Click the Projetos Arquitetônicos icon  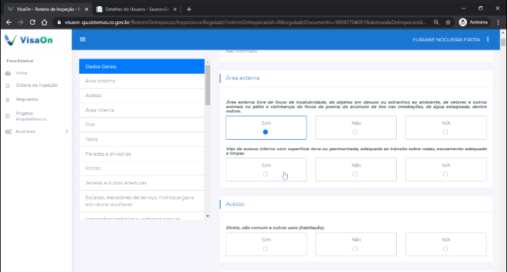(x=8, y=116)
